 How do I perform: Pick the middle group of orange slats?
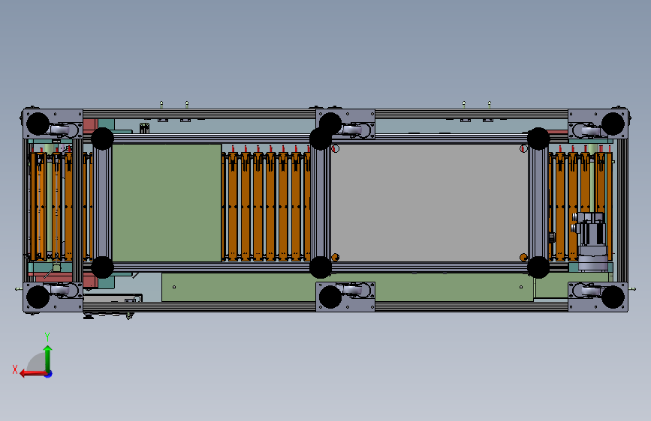coord(267,206)
